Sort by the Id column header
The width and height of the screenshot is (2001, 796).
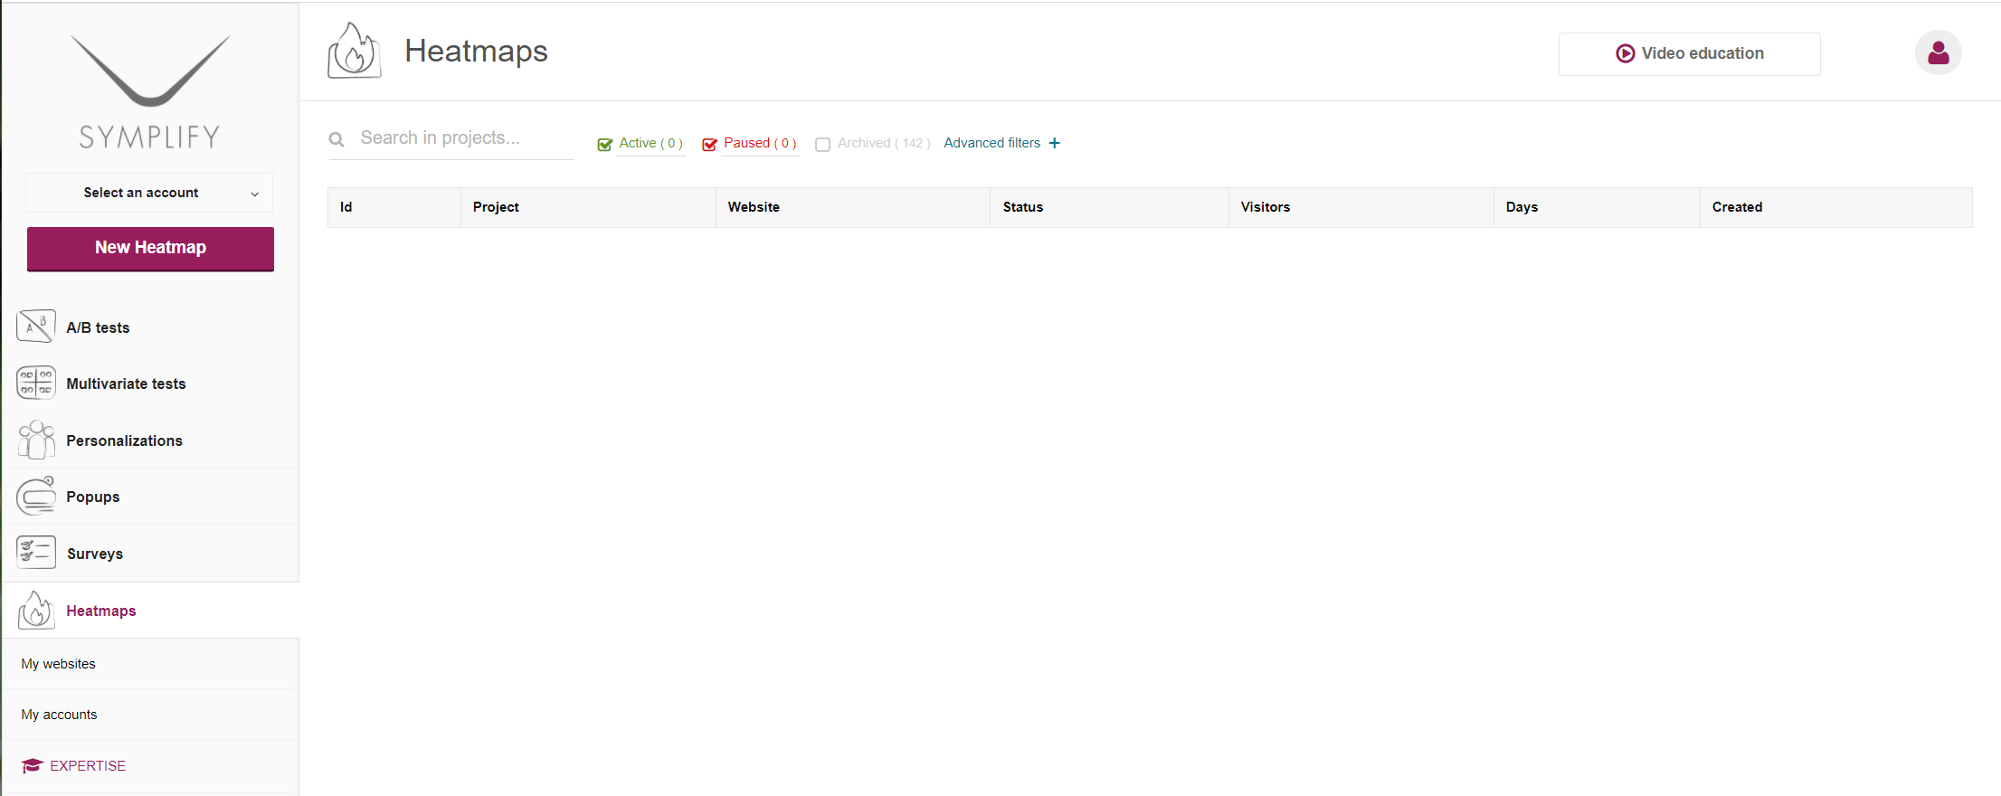394,207
